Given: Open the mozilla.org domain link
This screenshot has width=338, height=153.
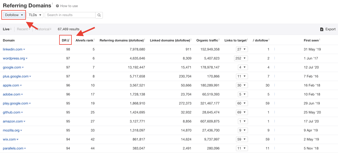Looking at the screenshot, I should point(11,130).
